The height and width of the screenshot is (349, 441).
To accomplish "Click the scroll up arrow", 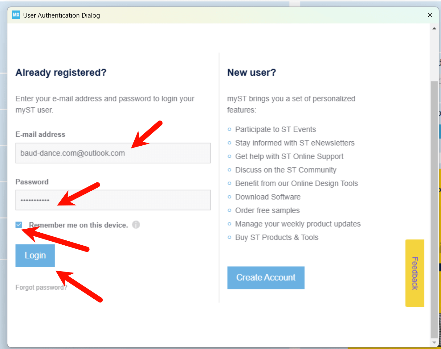I will tap(434, 28).
